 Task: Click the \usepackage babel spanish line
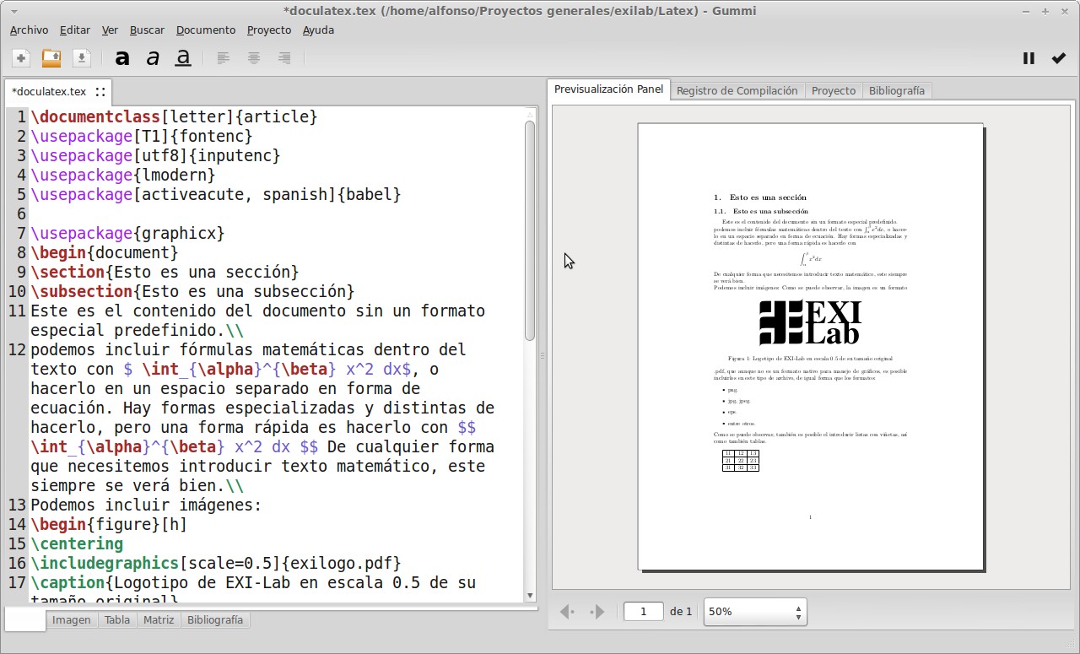tap(215, 194)
